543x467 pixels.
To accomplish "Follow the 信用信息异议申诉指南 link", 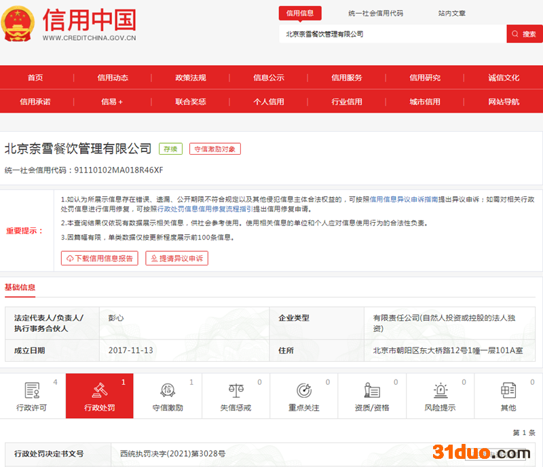I will 403,200.
